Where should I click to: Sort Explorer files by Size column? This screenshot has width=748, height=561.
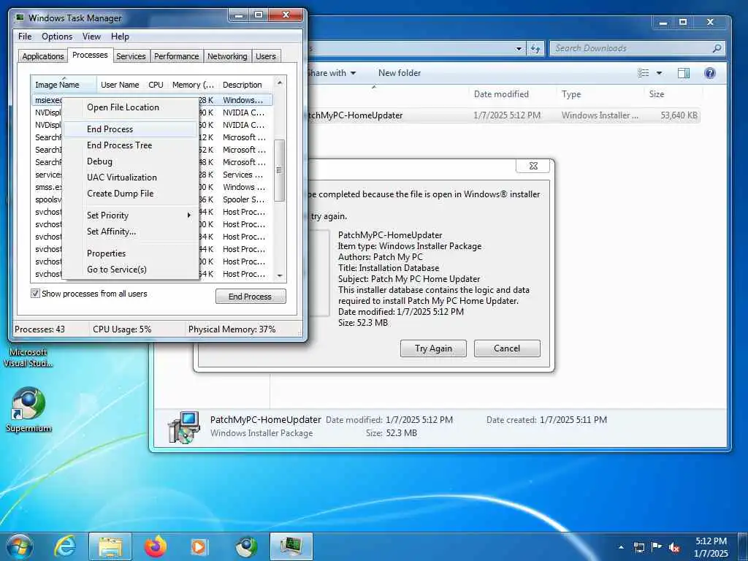pos(673,94)
